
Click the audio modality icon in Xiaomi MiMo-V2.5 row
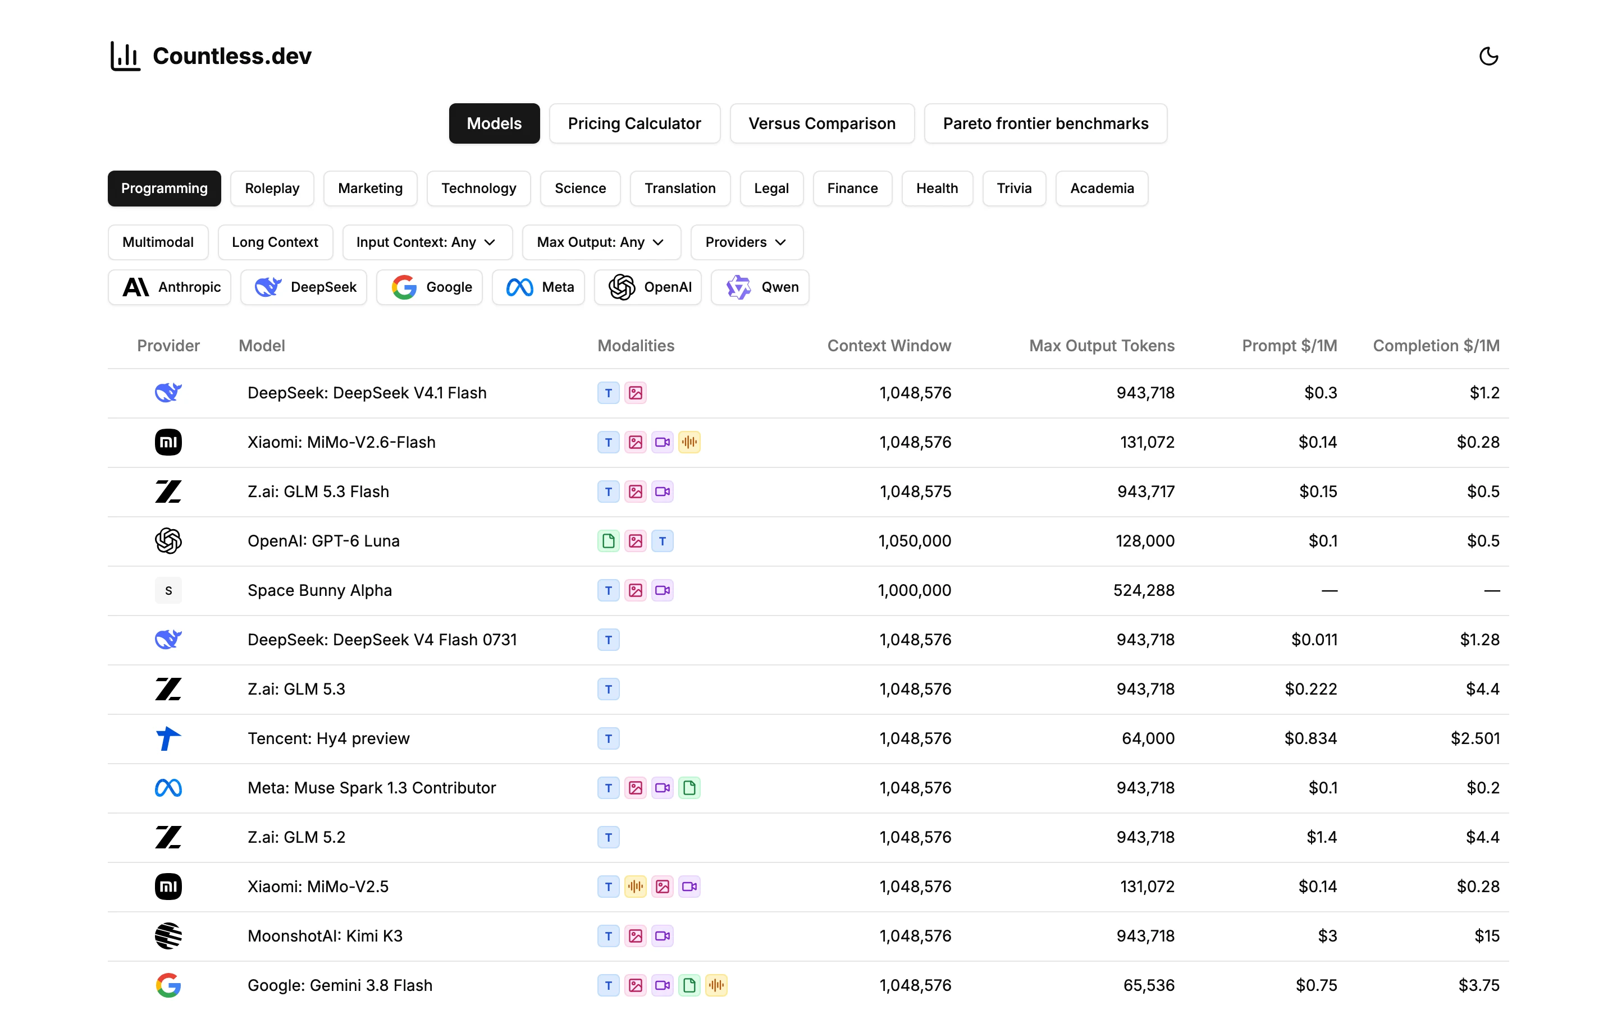636,887
